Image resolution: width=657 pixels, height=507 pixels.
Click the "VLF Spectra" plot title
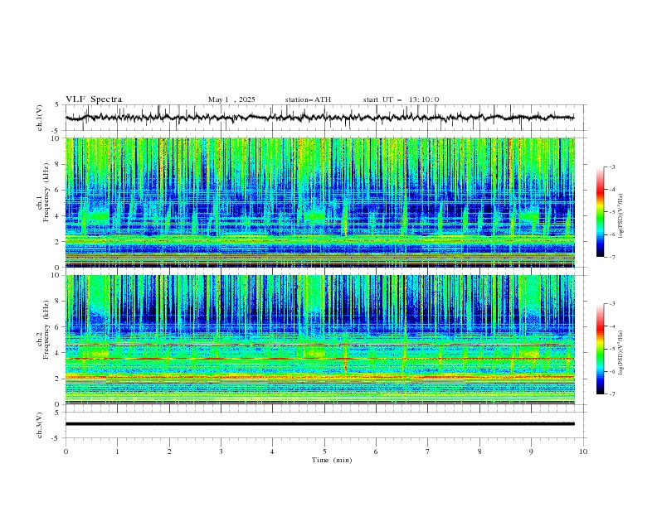[x=94, y=99]
